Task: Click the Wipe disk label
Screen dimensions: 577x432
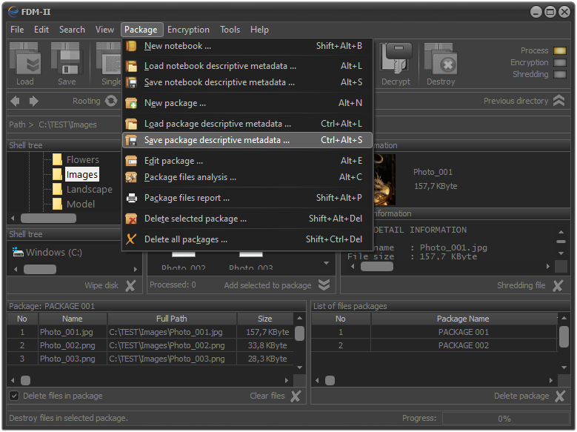Action: click(x=101, y=285)
